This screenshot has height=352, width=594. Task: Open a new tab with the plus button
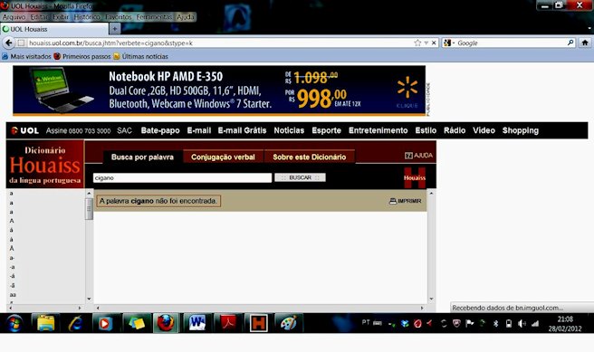(x=114, y=29)
